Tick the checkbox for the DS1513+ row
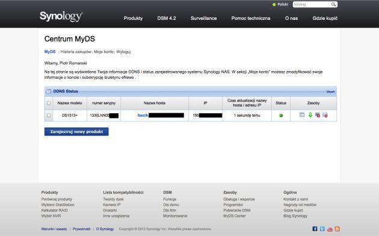This screenshot has height=236, width=379. click(49, 116)
